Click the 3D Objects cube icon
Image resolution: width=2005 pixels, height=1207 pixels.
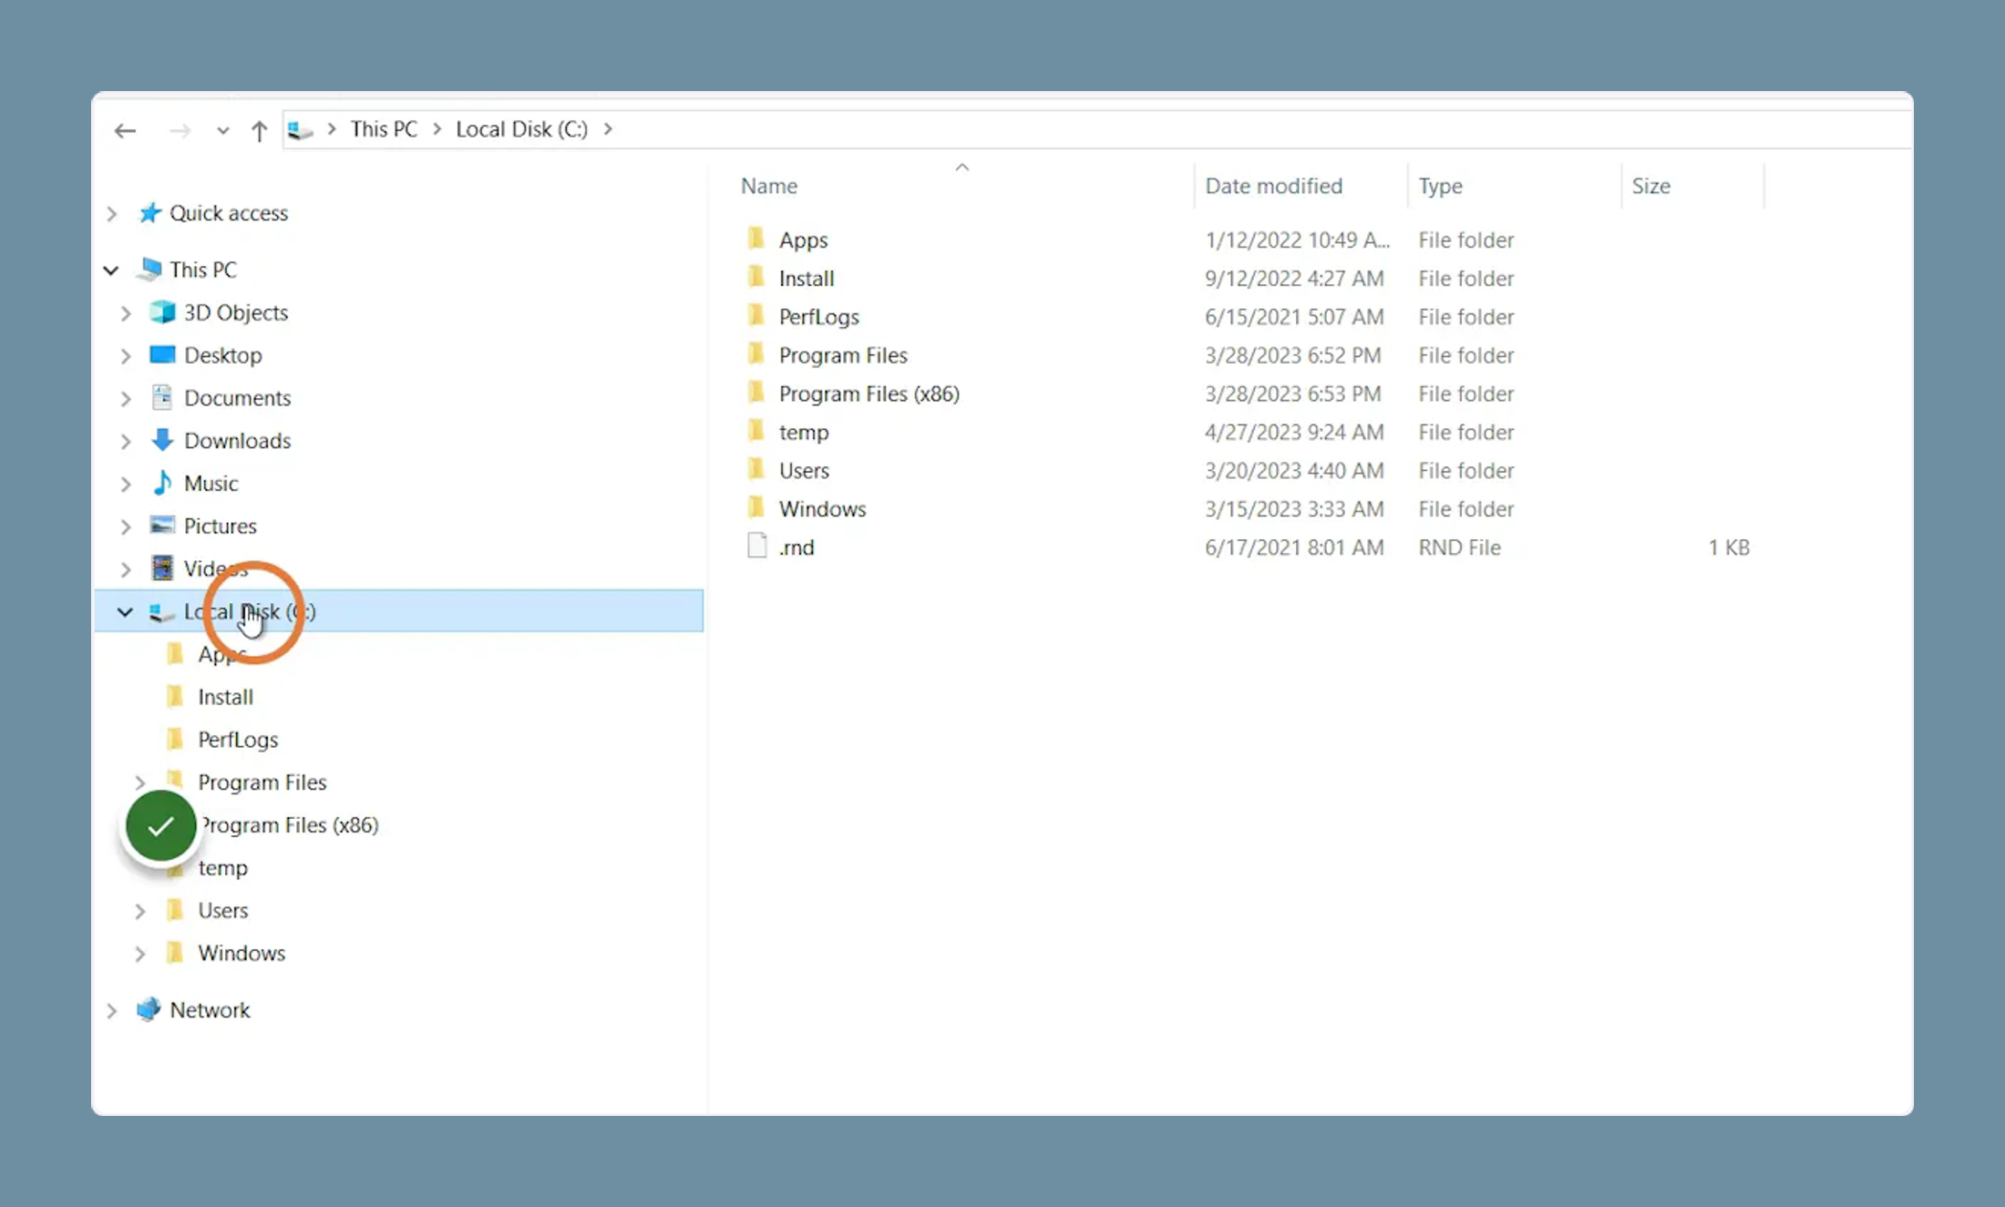tap(162, 312)
